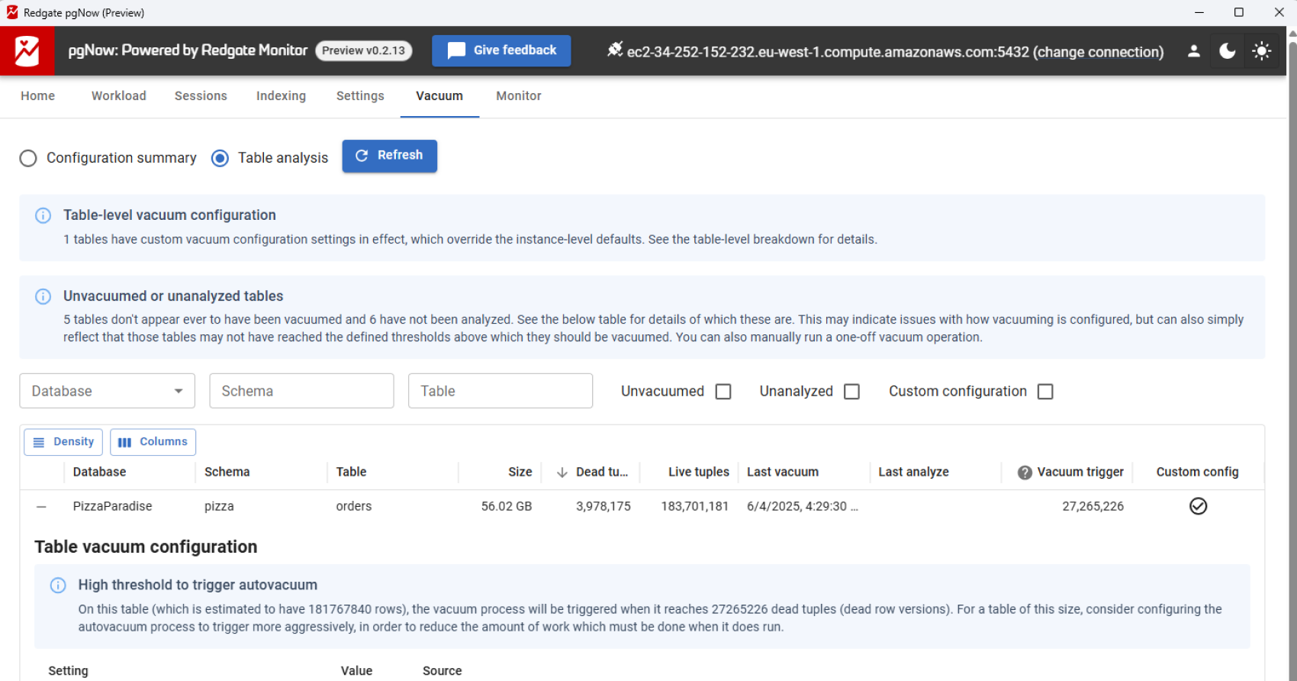Click the pizza schema cell
Viewport: 1297px width, 681px height.
point(219,507)
